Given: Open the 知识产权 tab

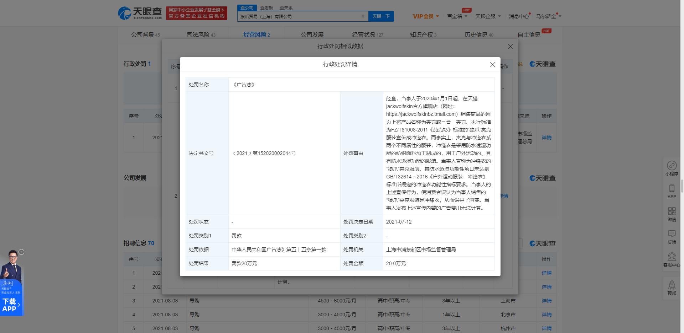Looking at the screenshot, I should pos(423,35).
